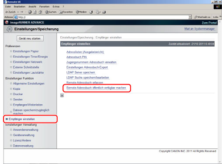This screenshot has width=222, height=164.
Task: Click the Refresh page icon
Action: (x=35, y=12)
